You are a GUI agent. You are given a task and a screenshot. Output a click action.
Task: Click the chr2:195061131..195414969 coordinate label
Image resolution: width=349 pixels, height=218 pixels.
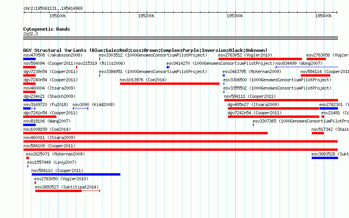(53, 8)
